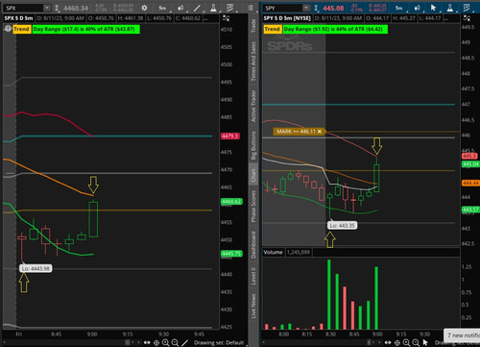This screenshot has height=347, width=480.
Task: Click SPX pan arrows icon at chart bottom
Action: click(147, 342)
